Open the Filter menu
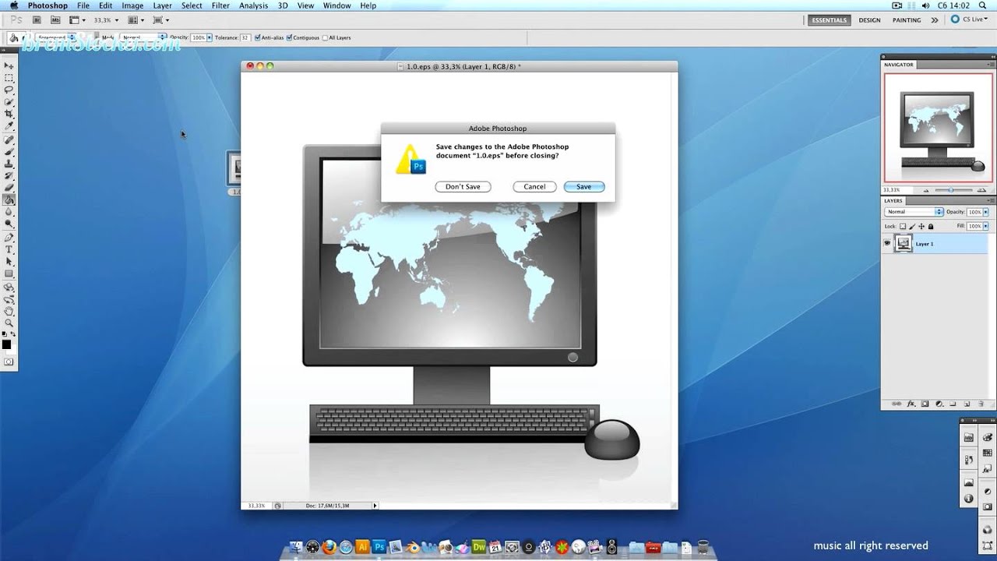 click(x=220, y=5)
